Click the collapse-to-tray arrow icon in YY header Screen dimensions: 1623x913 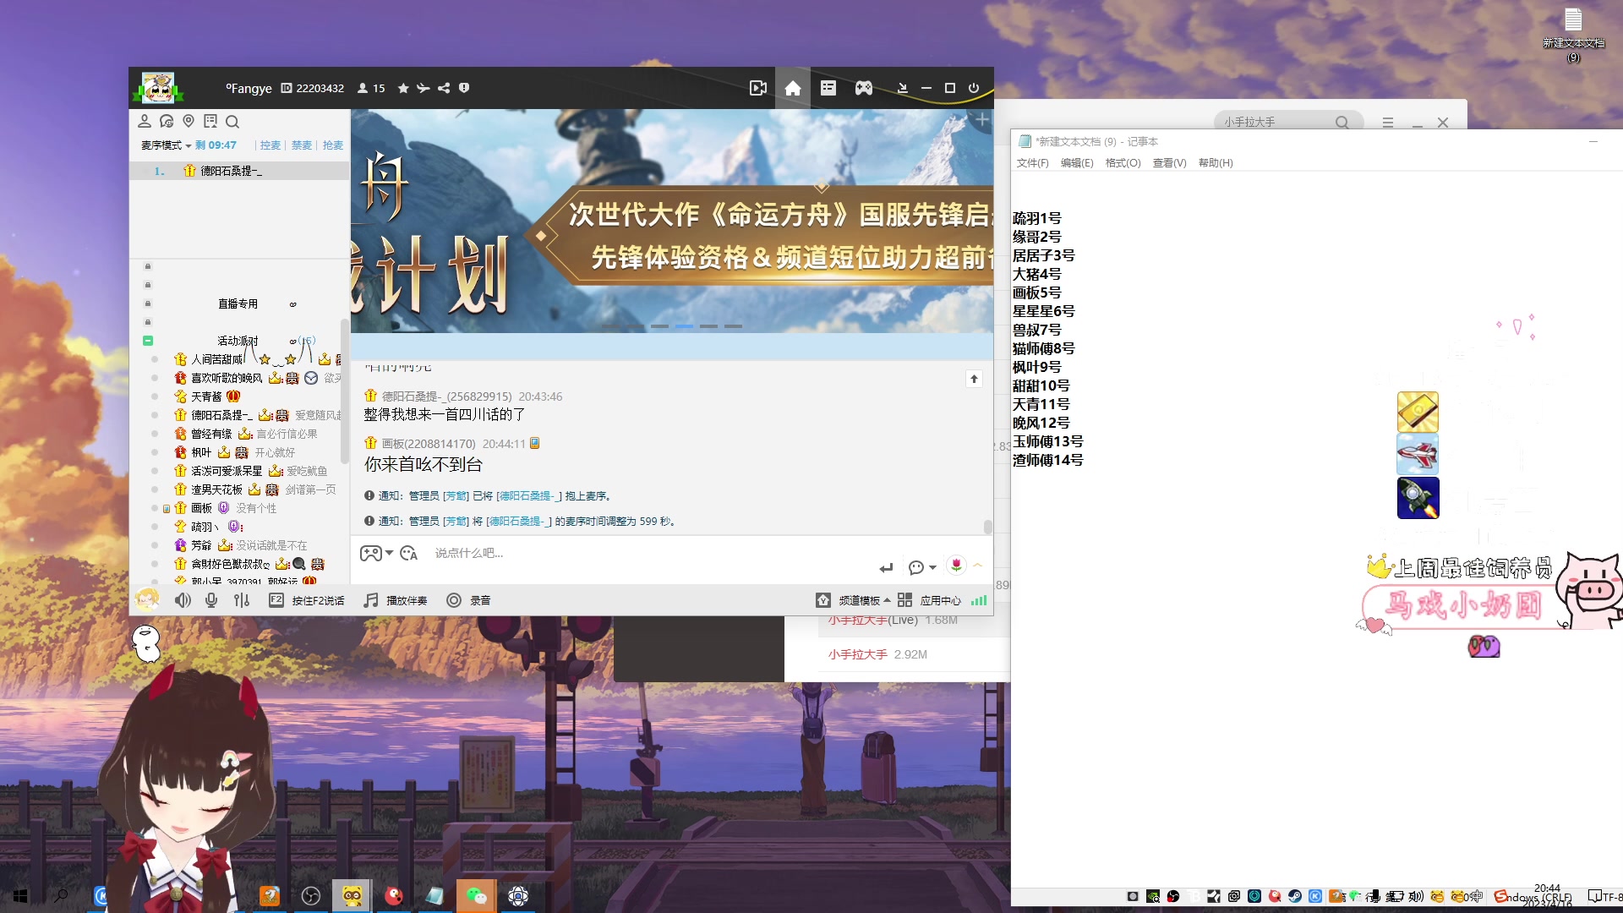902,88
